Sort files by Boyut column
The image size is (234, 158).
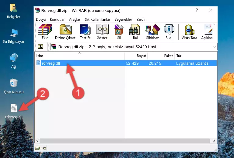136,56
